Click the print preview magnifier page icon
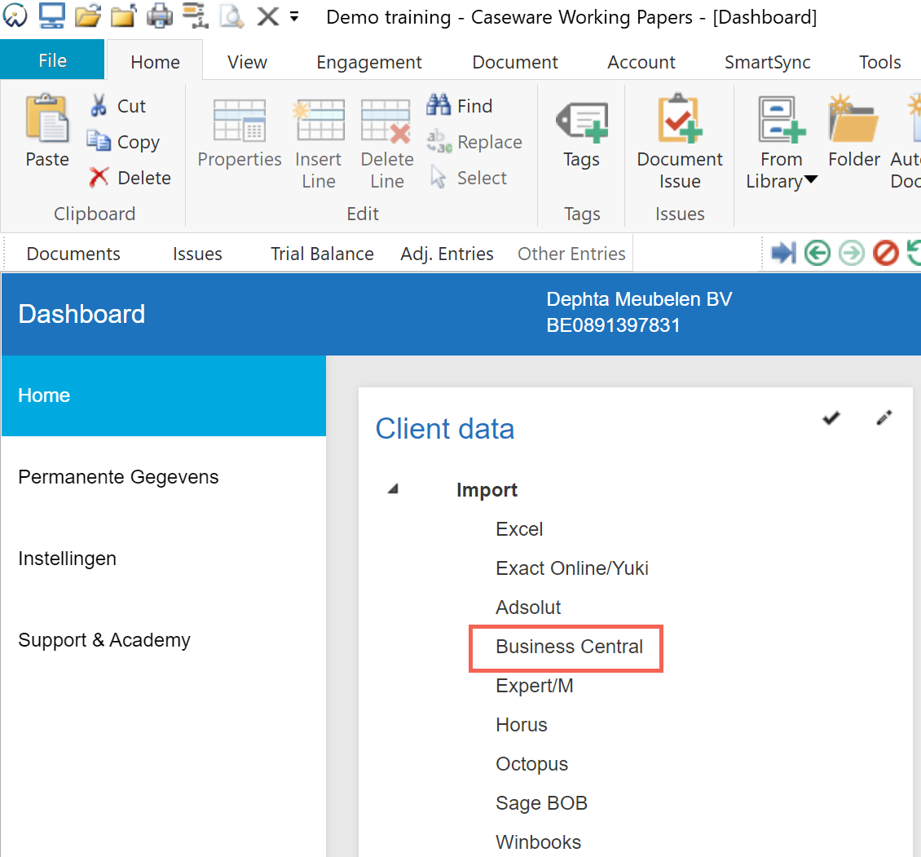Screen dimensions: 921x857 [232, 15]
